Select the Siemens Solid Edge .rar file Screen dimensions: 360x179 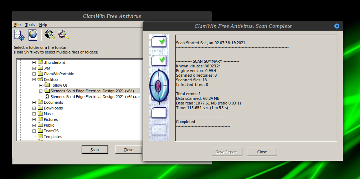(x=95, y=97)
